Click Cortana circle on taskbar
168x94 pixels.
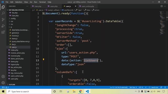pyautogui.click(x=55, y=91)
